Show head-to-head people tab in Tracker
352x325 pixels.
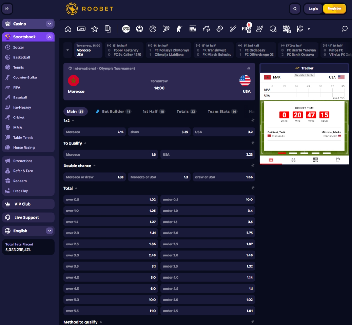(x=293, y=160)
